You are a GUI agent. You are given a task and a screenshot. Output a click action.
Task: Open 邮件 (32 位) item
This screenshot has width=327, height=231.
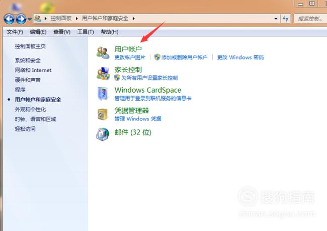133,132
